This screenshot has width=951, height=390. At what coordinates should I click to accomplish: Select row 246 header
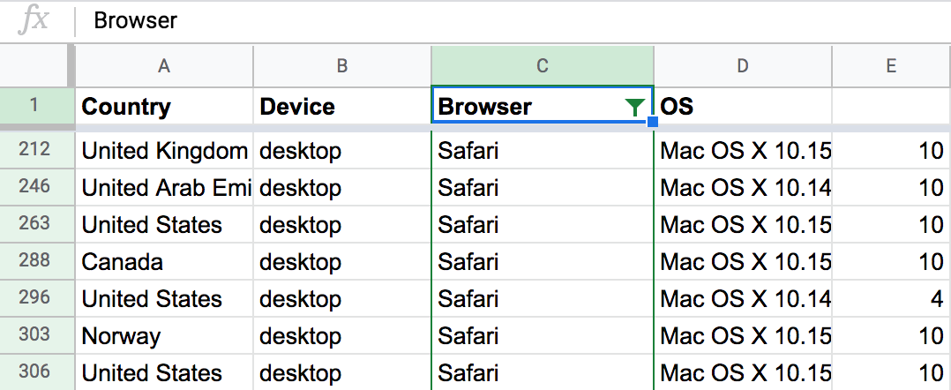point(34,187)
